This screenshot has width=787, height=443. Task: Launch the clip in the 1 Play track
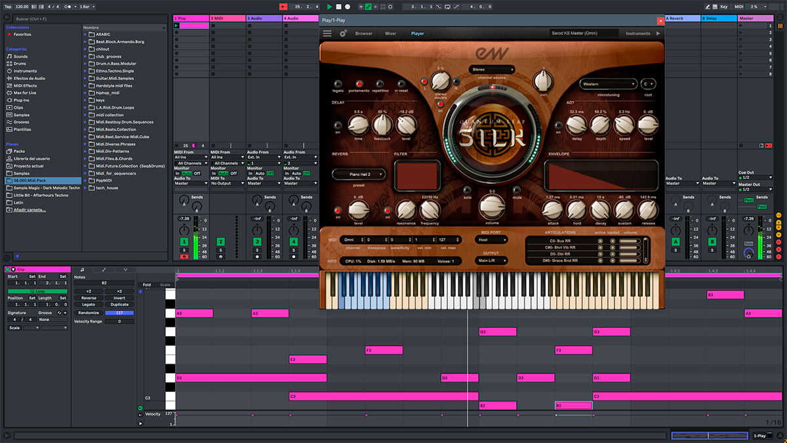(176, 26)
